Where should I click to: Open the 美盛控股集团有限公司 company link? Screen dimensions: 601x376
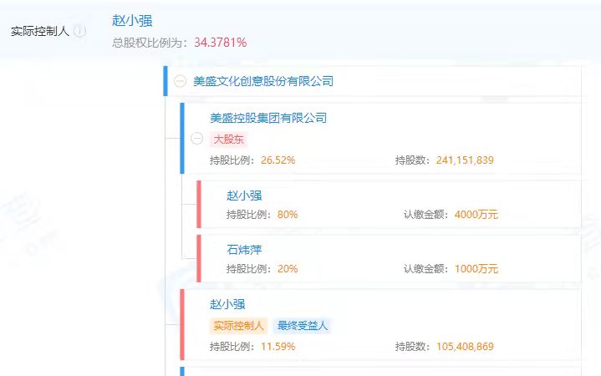pyautogui.click(x=267, y=118)
